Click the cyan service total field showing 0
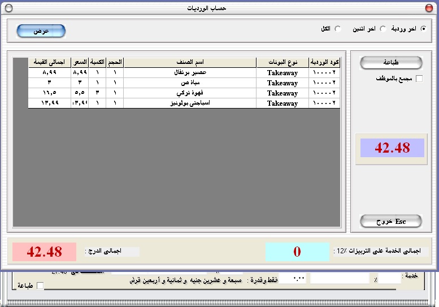Image resolution: width=439 pixels, height=307 pixels. pos(297,252)
